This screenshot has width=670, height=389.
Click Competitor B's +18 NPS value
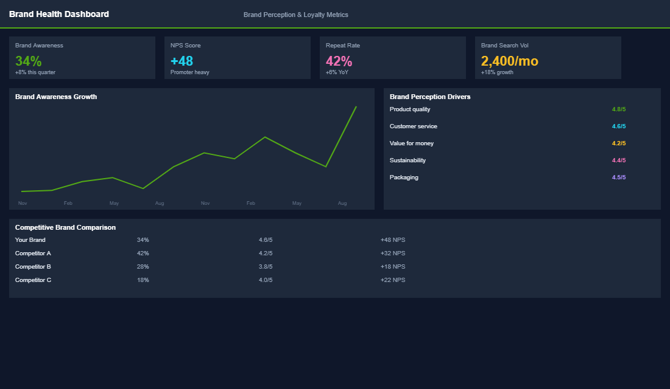pos(393,266)
